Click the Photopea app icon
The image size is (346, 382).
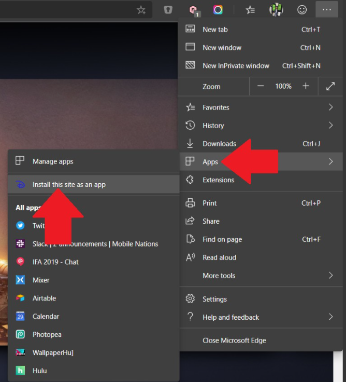point(20,334)
